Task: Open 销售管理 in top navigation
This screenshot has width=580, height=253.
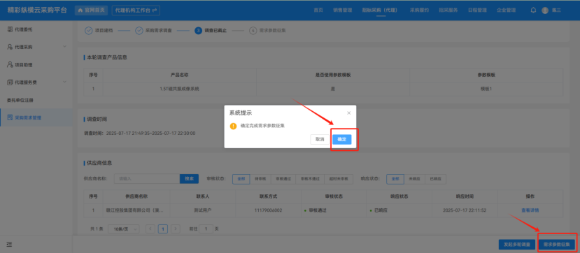Action: 342,10
